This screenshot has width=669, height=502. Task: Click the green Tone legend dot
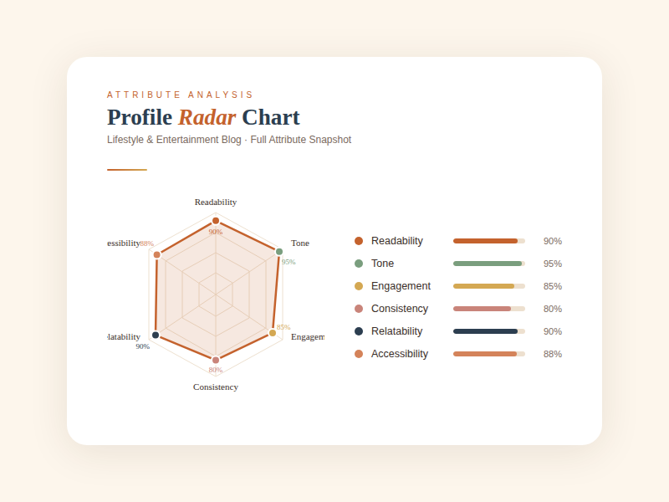click(359, 264)
